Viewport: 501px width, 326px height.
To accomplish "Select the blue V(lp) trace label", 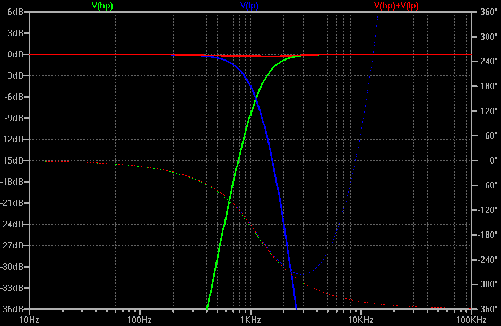I will coord(249,6).
